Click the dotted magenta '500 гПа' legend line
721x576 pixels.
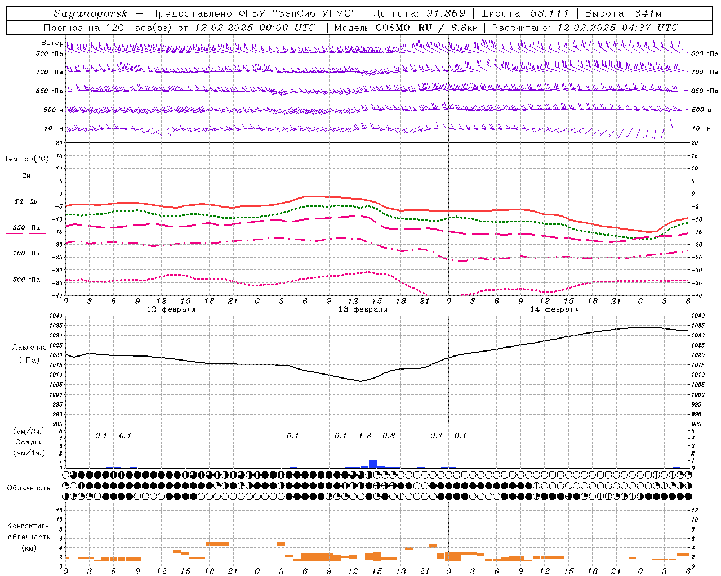click(x=26, y=286)
